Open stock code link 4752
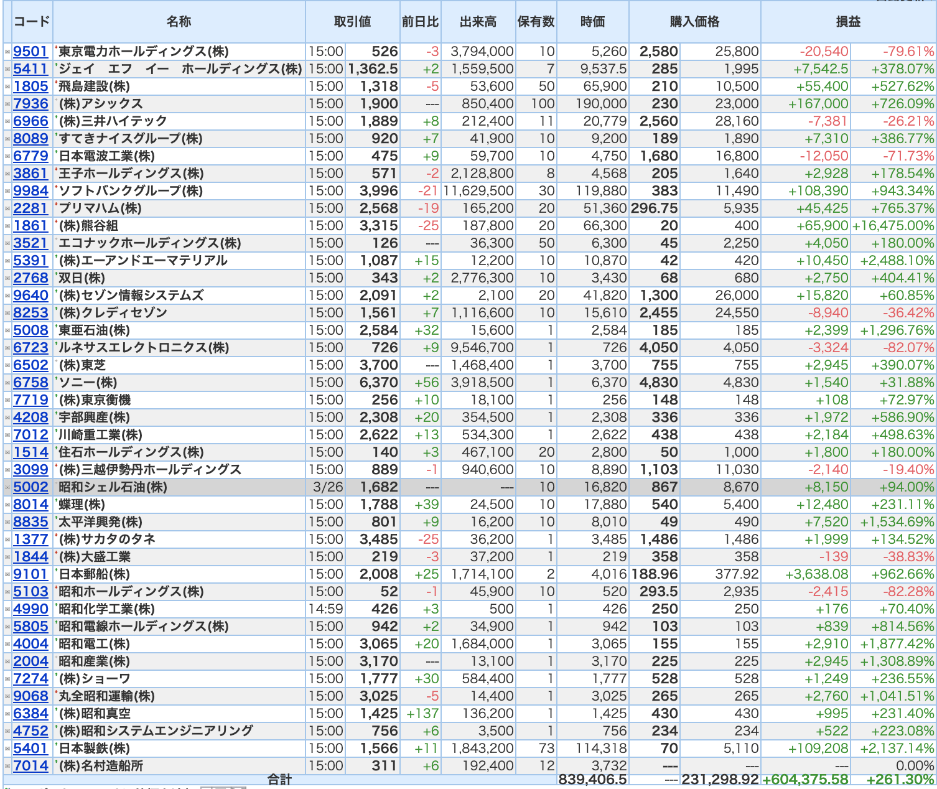This screenshot has height=789, width=937. [x=30, y=731]
